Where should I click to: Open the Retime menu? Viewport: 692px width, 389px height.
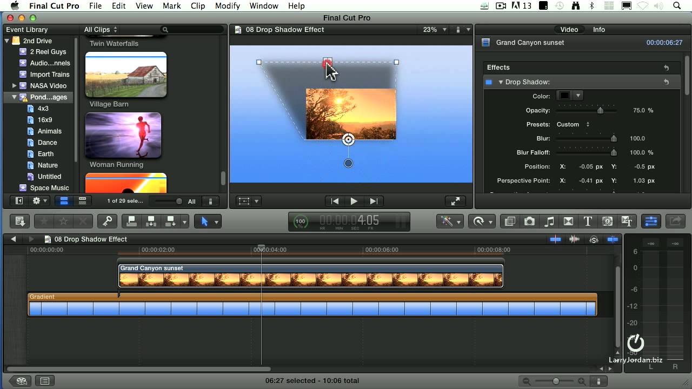(481, 221)
